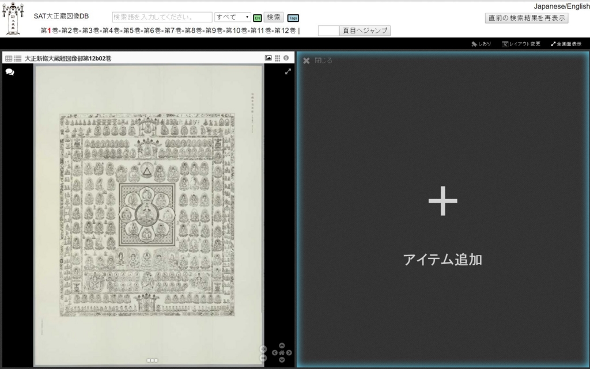Select the thumbnail grid view icon
The height and width of the screenshot is (369, 590).
[277, 58]
